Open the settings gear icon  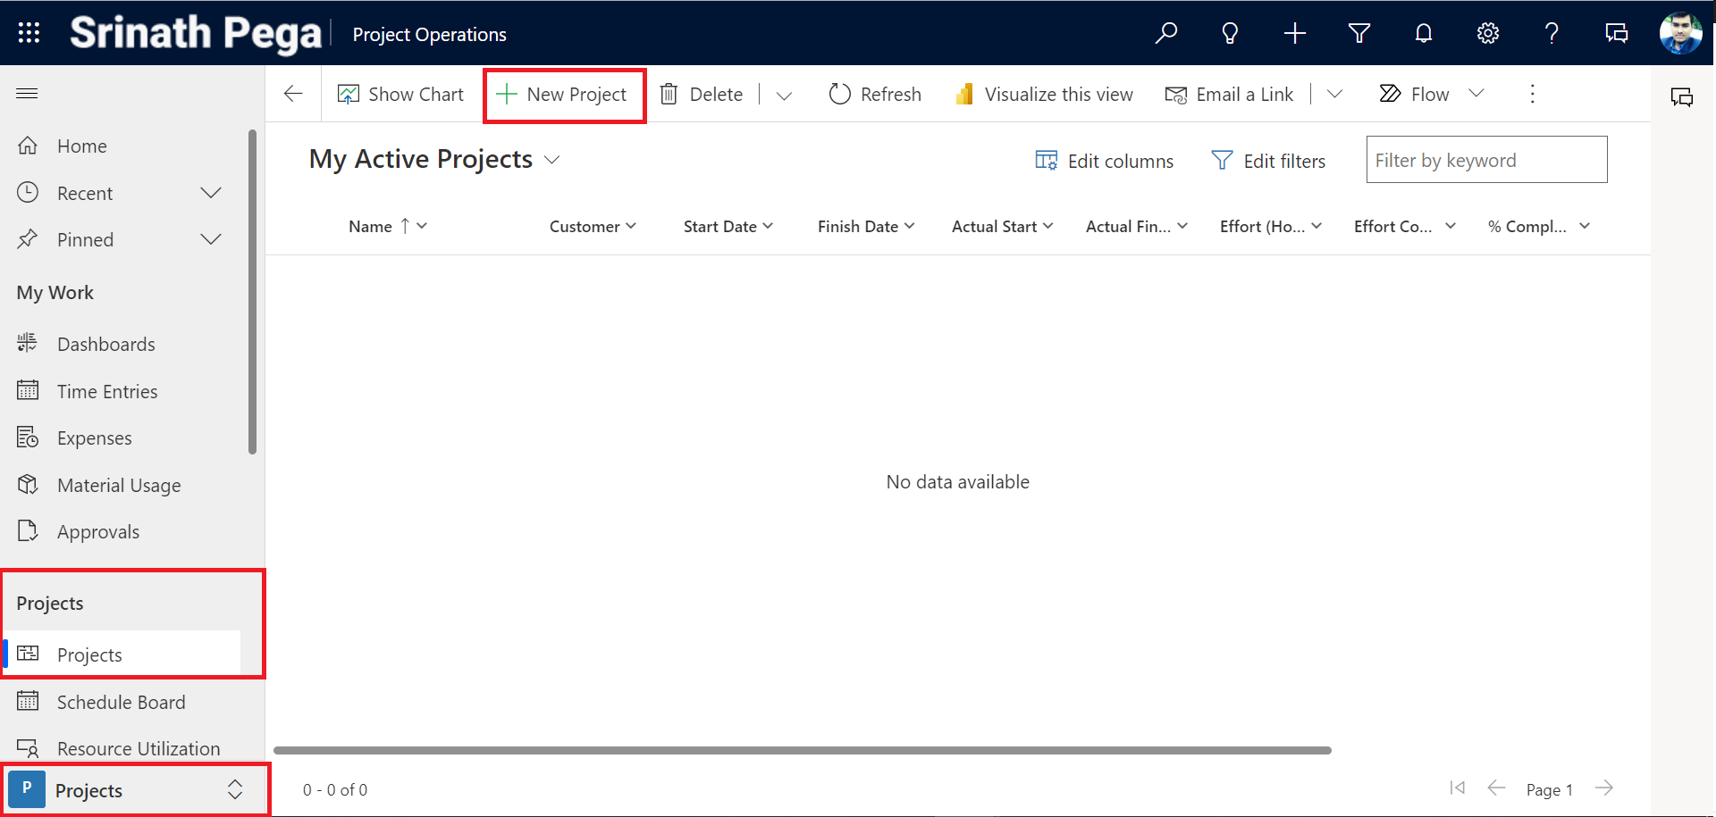(x=1487, y=33)
